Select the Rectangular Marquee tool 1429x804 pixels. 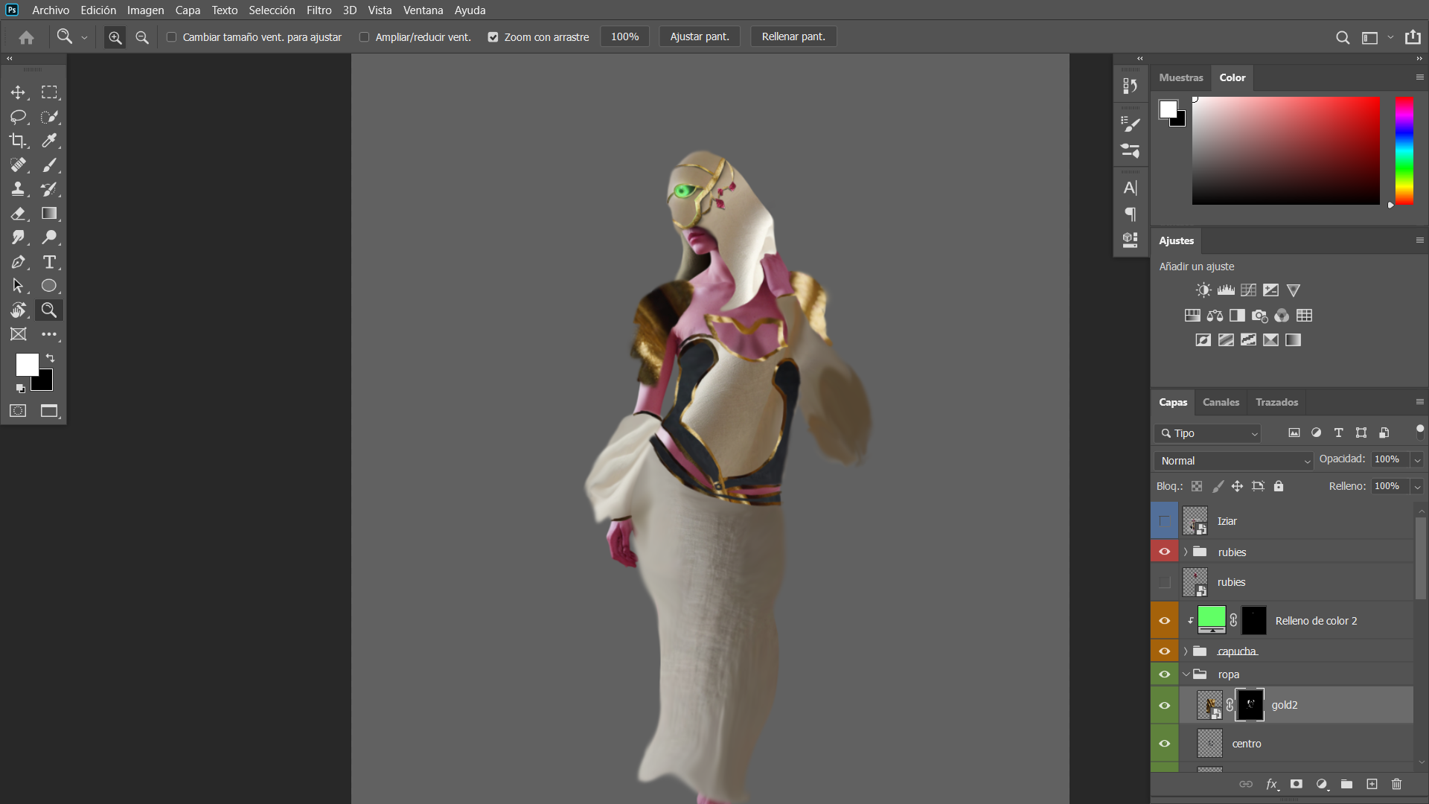(x=49, y=92)
